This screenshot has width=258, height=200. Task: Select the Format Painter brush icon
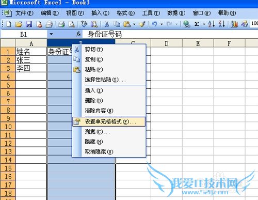[142, 24]
